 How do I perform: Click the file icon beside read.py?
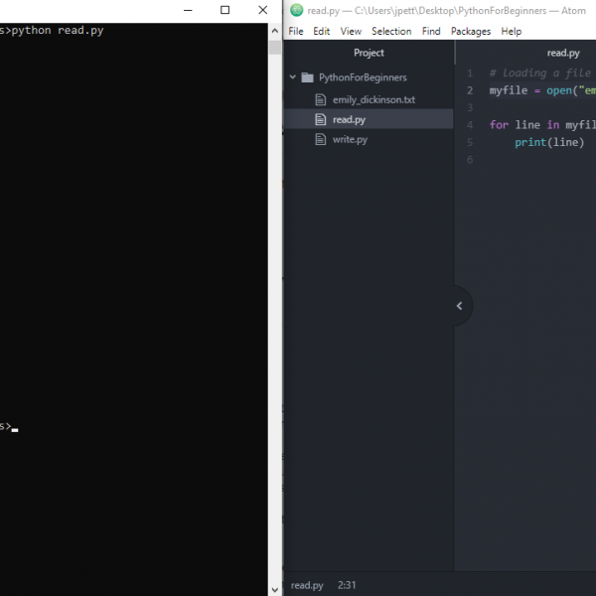[x=321, y=119]
